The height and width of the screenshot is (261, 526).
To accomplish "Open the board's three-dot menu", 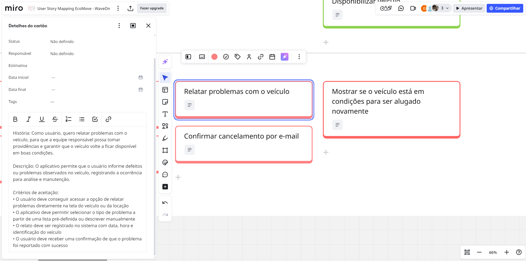I will pyautogui.click(x=118, y=9).
